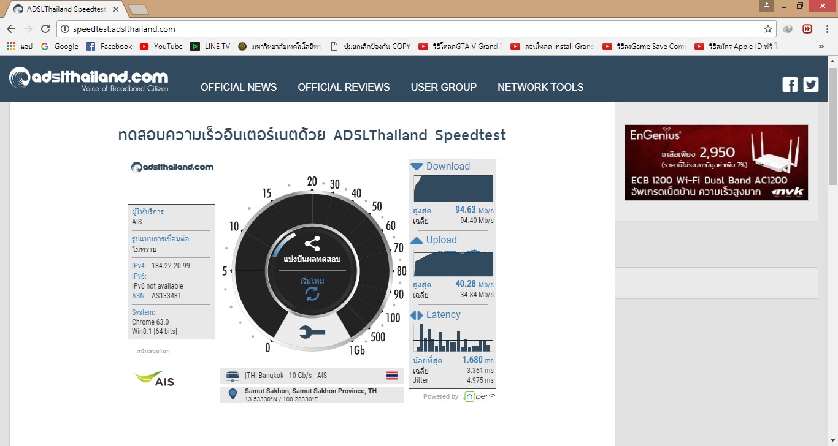838x446 pixels.
Task: Open YouTube bookmark
Action: 161,47
